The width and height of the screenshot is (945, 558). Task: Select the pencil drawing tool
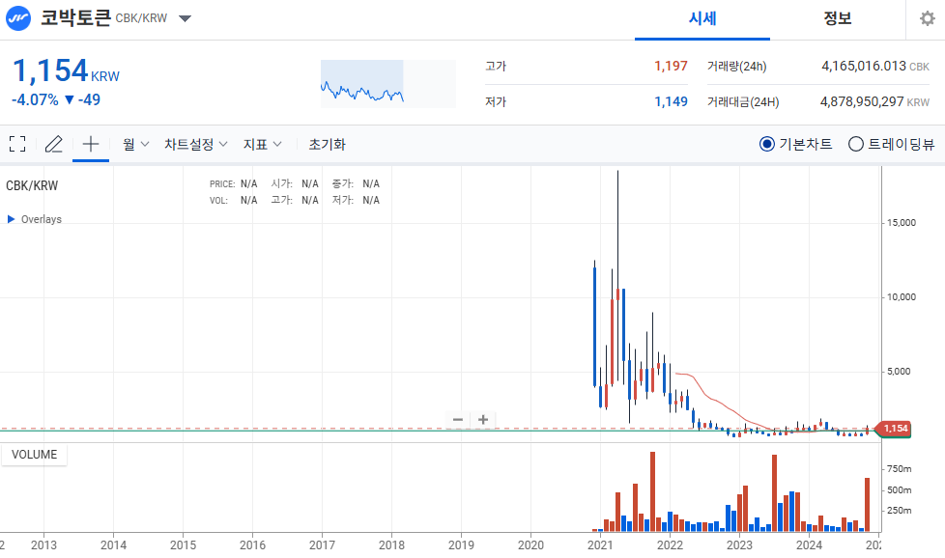(54, 144)
